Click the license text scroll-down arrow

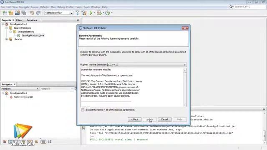[x=185, y=105]
